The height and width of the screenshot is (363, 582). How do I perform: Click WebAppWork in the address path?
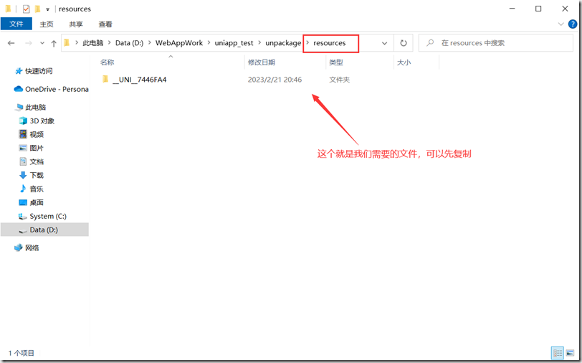(x=179, y=43)
